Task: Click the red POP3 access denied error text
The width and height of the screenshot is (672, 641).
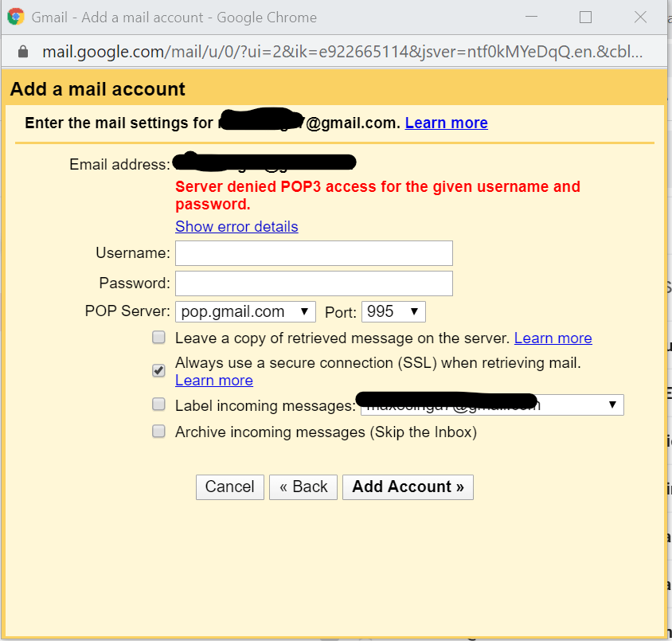Action: 377,195
